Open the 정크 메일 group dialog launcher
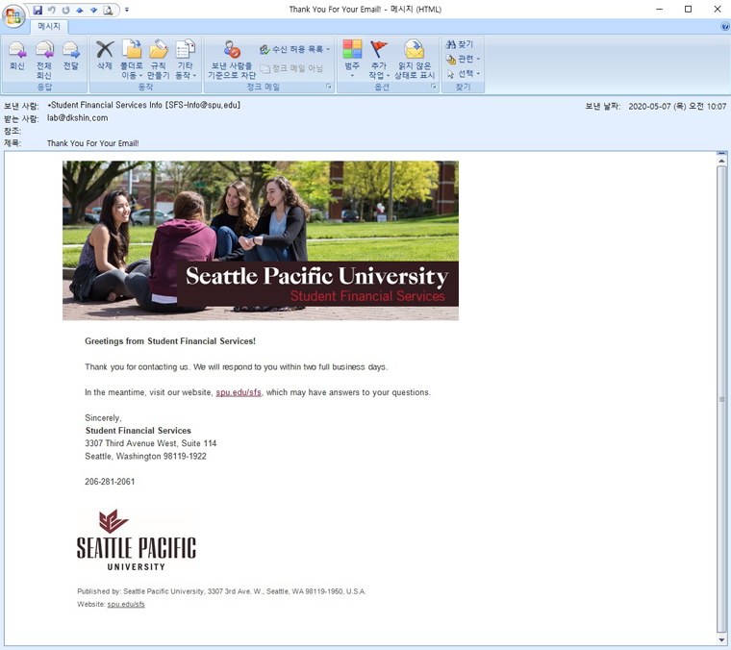Image resolution: width=731 pixels, height=650 pixels. pos(329,87)
